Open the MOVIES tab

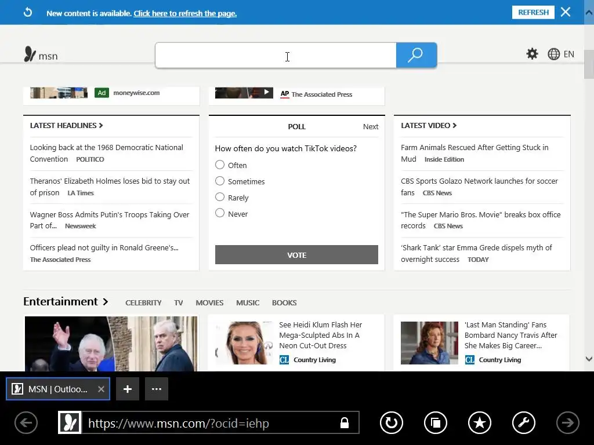point(209,302)
